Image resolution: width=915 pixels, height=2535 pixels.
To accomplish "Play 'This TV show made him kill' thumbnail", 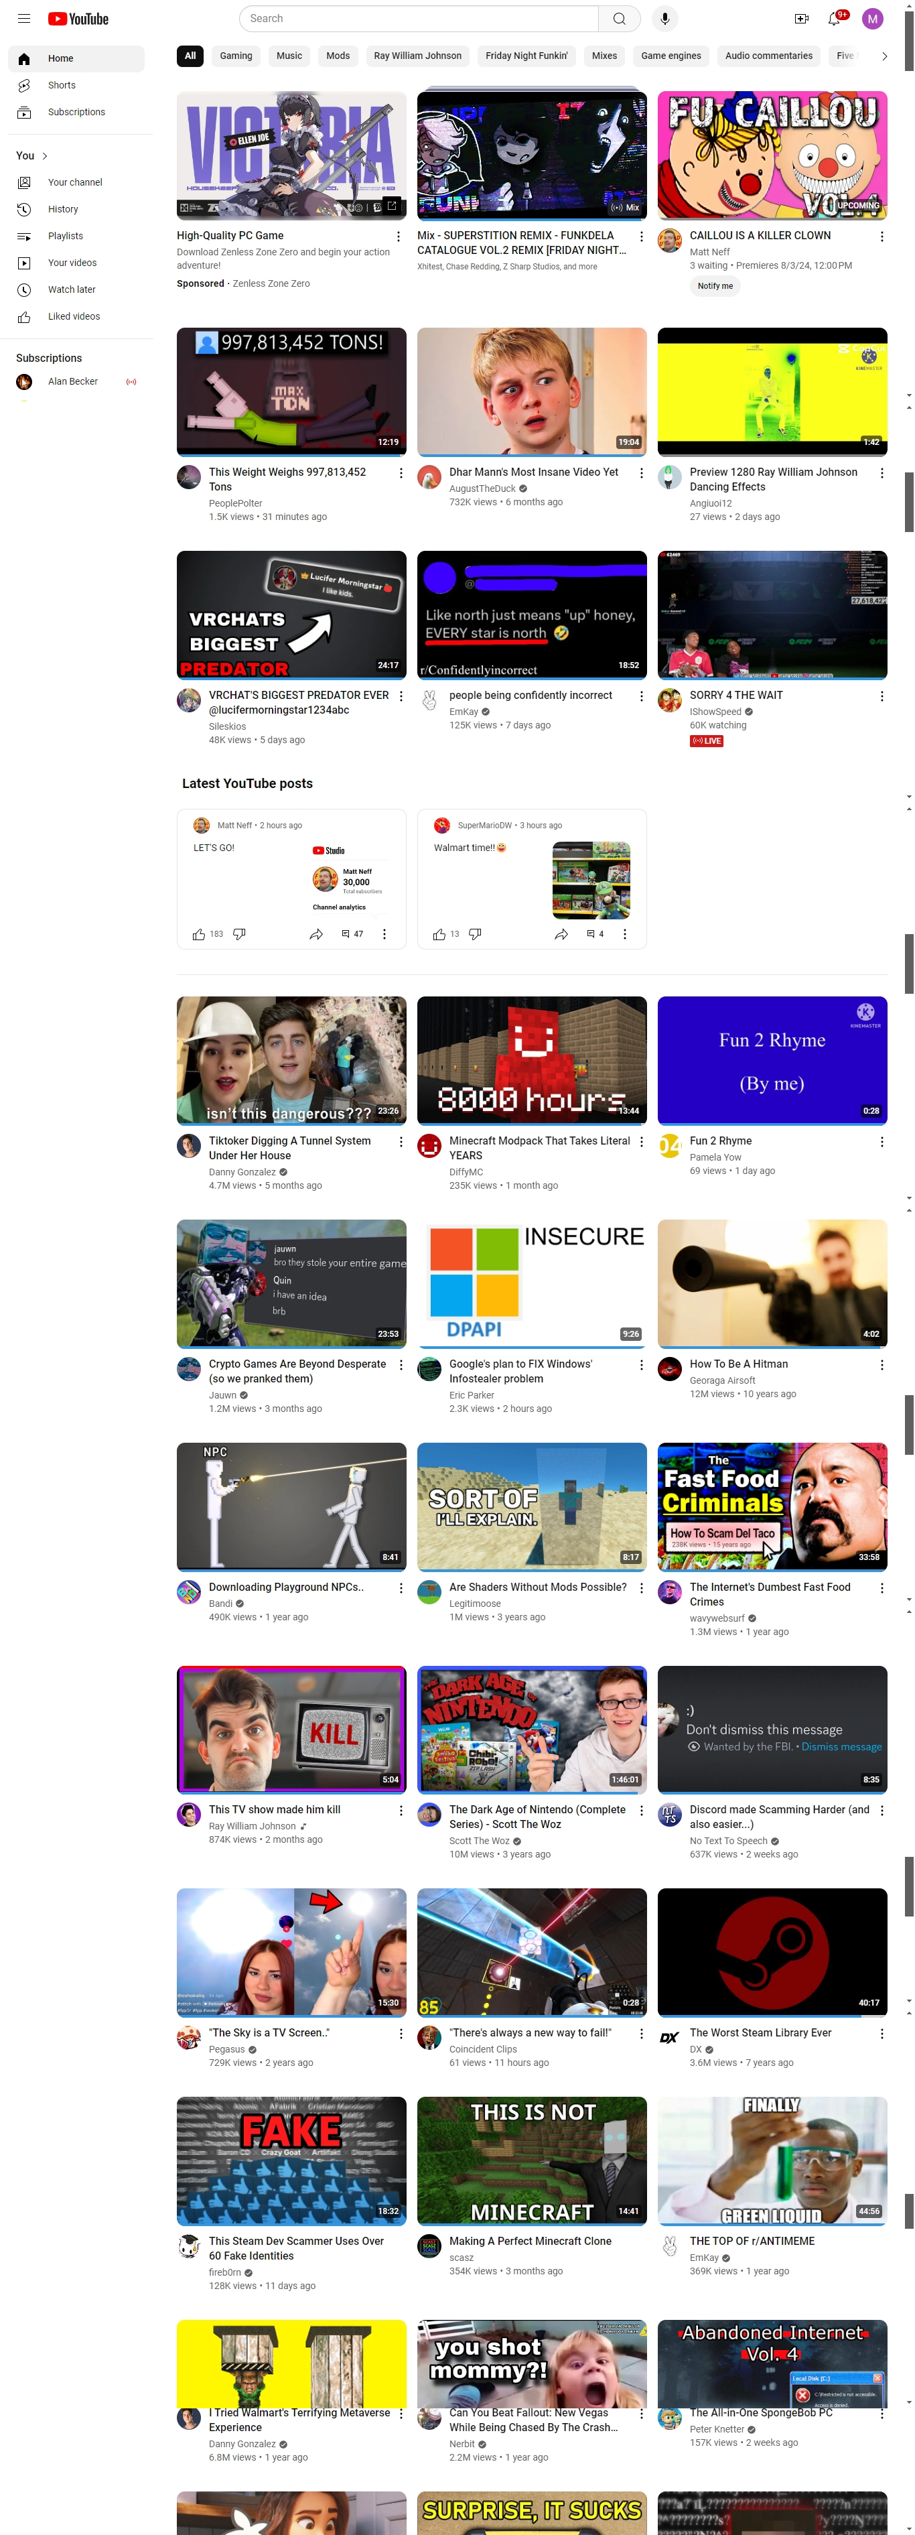I will tap(291, 1729).
